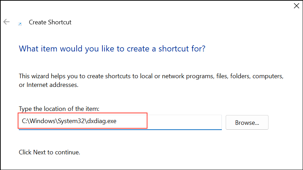The width and height of the screenshot is (303, 170).
Task: Go back using the left arrow
Action: [x=6, y=22]
